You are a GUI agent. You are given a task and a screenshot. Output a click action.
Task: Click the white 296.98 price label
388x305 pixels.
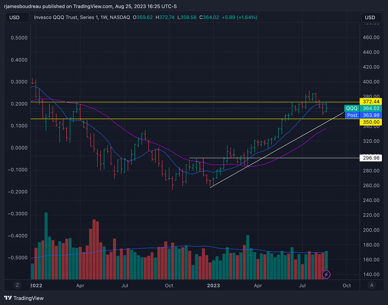[371, 158]
